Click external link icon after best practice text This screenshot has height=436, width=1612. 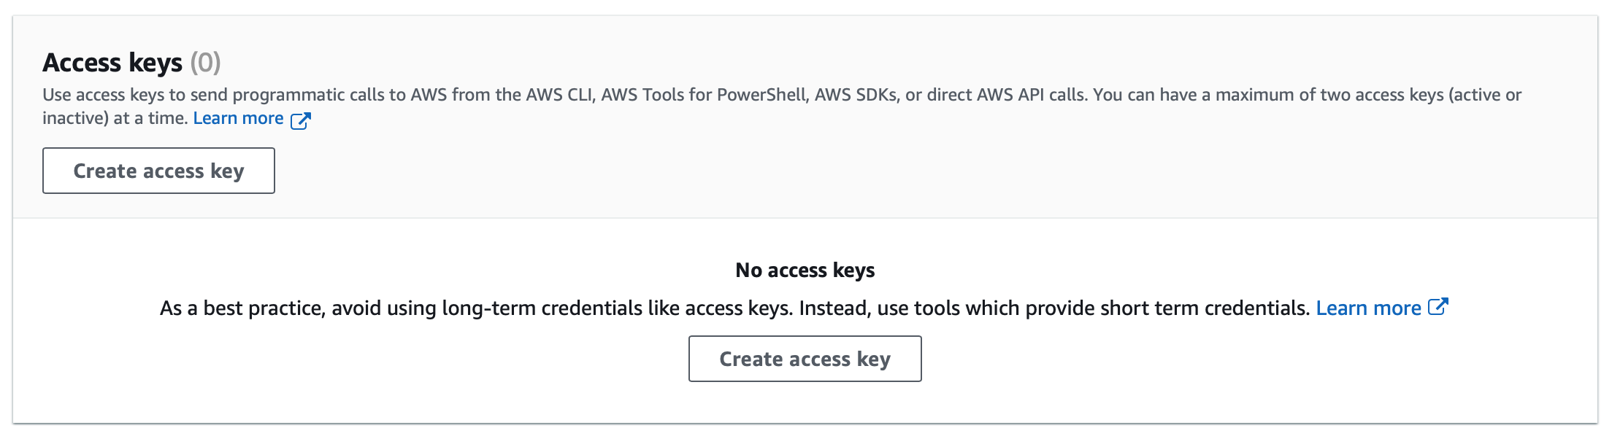1438,307
